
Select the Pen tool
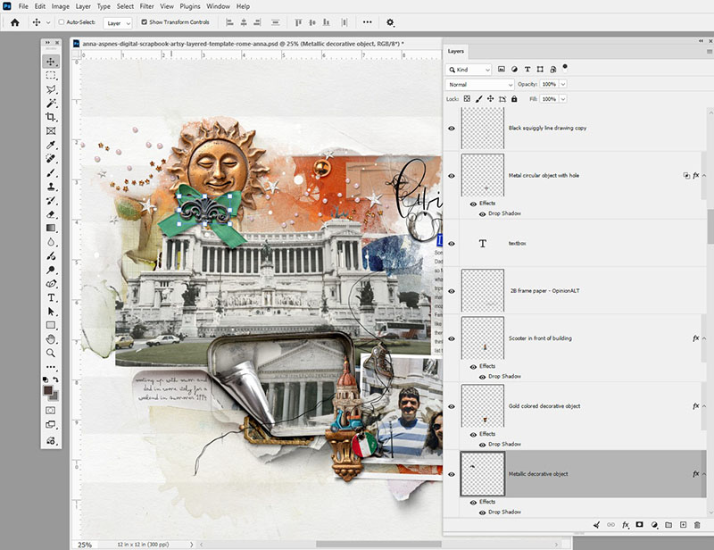(51, 283)
